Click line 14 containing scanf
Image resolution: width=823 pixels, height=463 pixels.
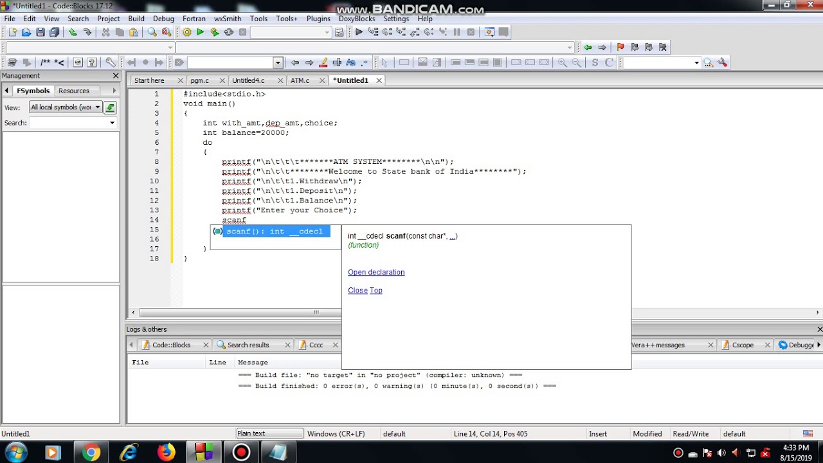(x=234, y=220)
